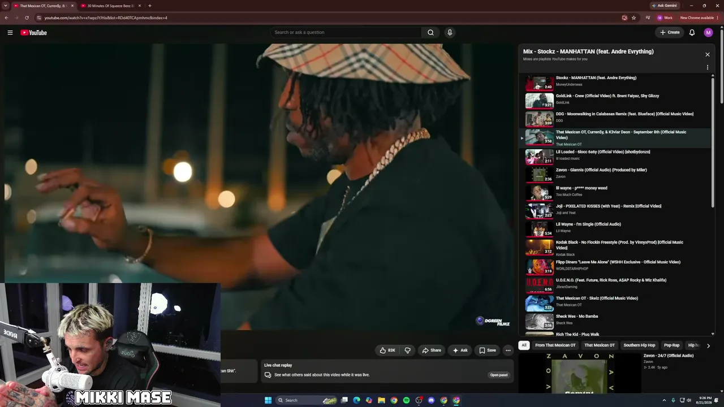Select the Southern Hip Hop chip
724x407 pixels.
point(639,345)
